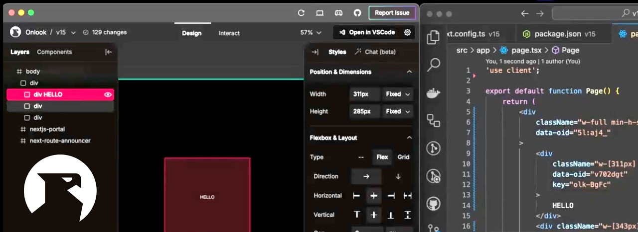Go back in VS Code navigation
This screenshot has height=232, width=638.
point(524,13)
